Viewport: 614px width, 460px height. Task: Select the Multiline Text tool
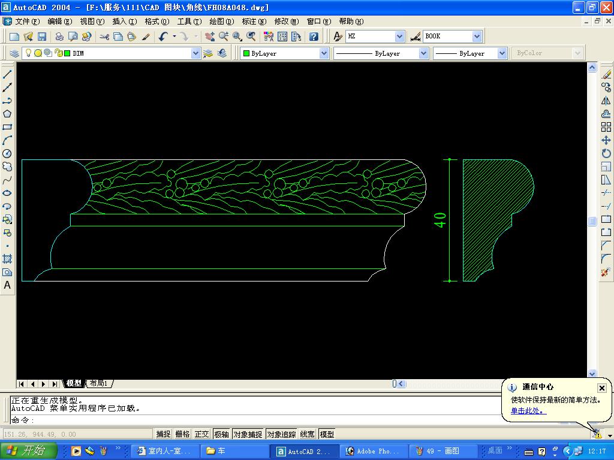click(x=7, y=285)
